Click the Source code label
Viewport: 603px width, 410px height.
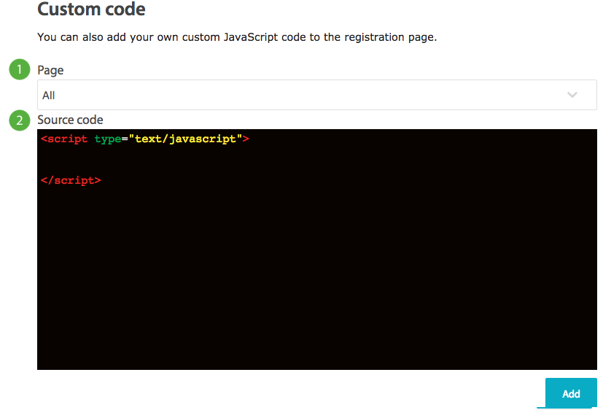(x=70, y=120)
